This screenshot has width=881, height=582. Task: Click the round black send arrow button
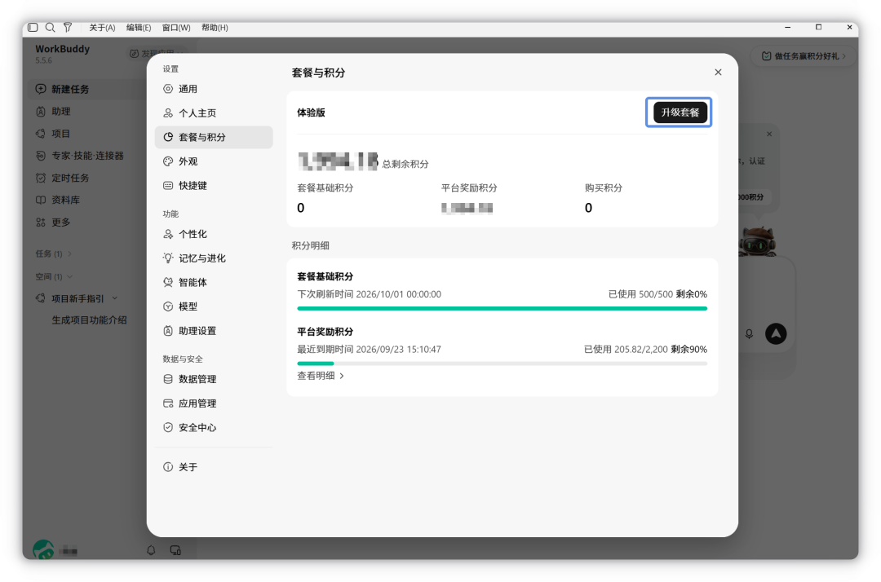point(776,334)
